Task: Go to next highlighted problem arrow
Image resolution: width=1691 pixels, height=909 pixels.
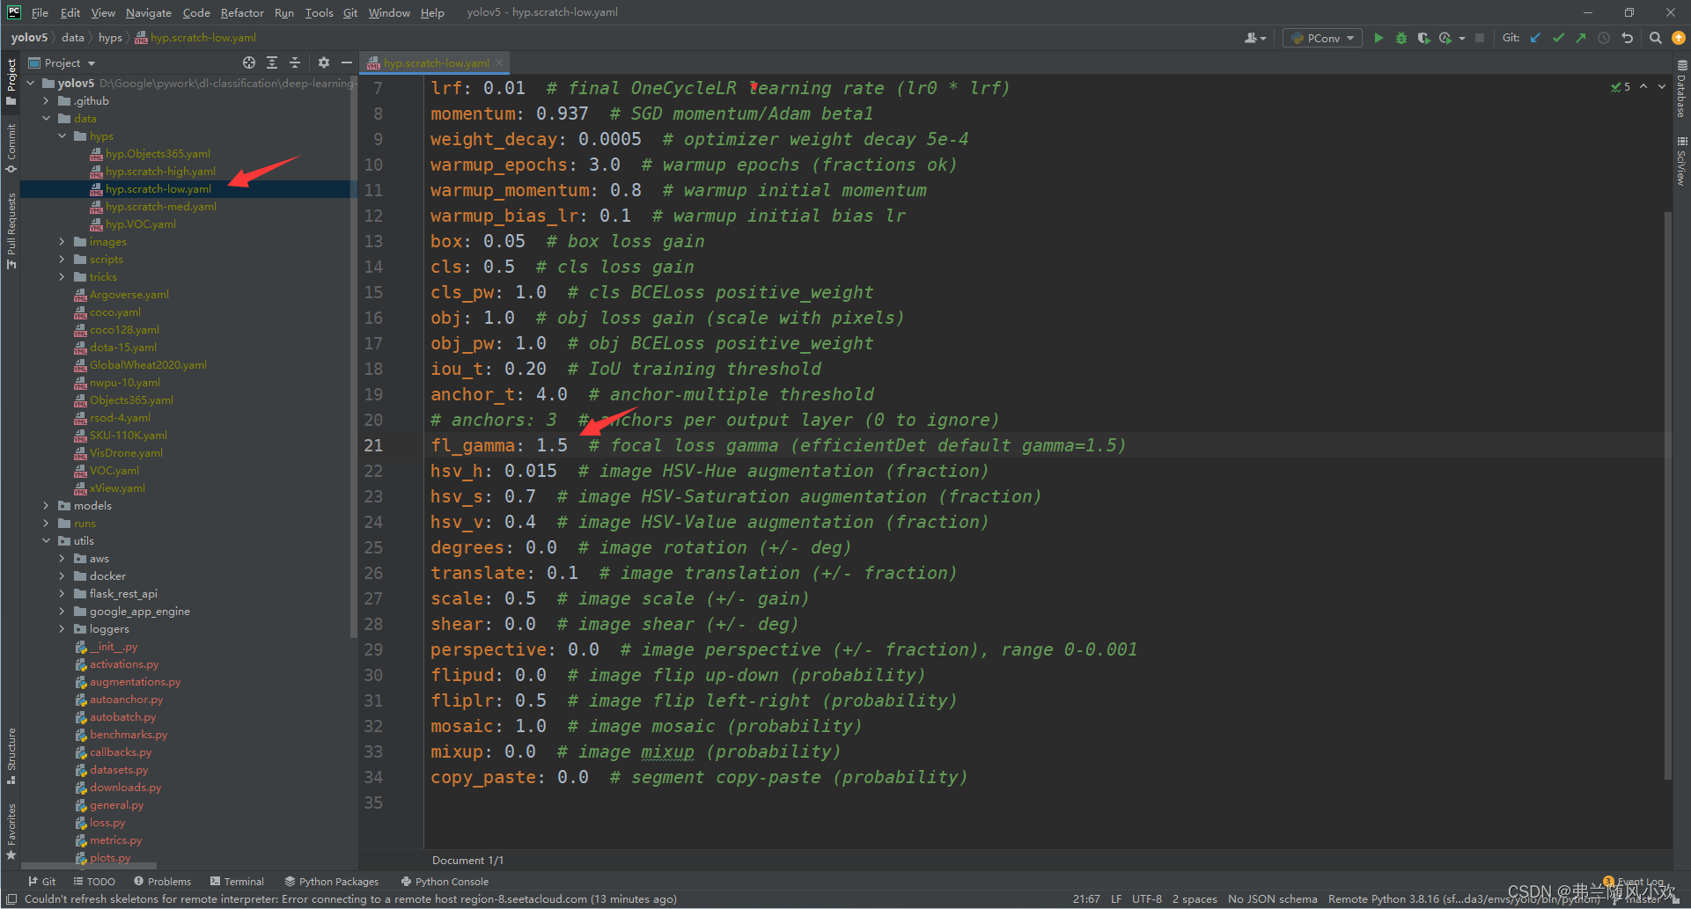Action: [x=1662, y=86]
